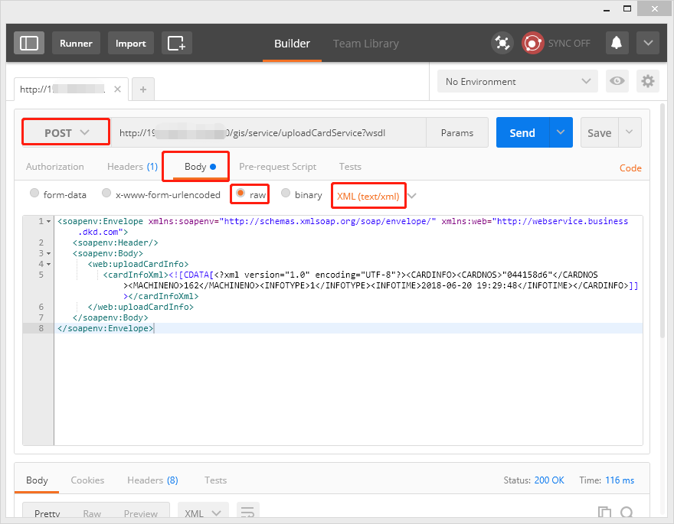
Task: Toggle the sidebar panel icon
Action: [29, 43]
